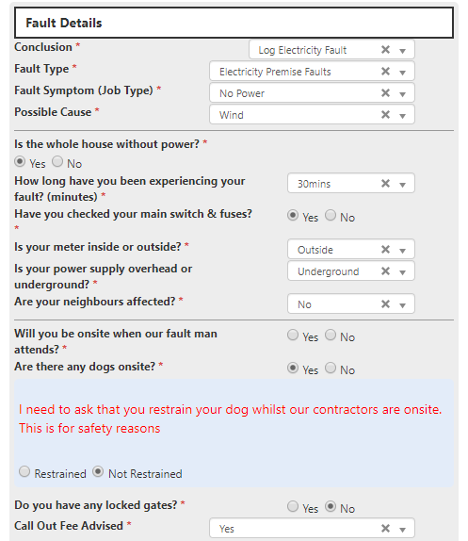Expand the Fault Symptom dropdown arrow
468x541 pixels.
coord(402,94)
